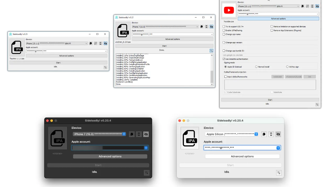Open Apple account dropdown in Youtube.ipa window
Viewport: 332px width, 187px height.
[278, 14]
